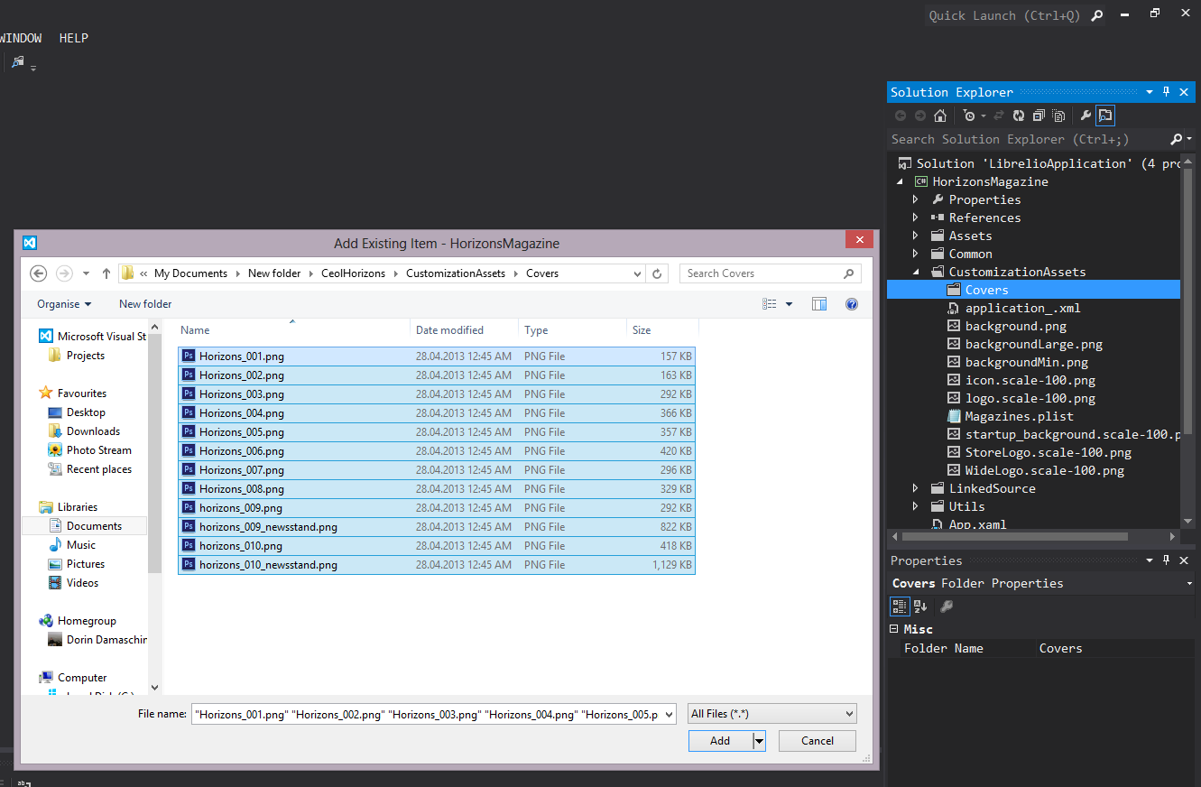Click the Home icon in Solution Explorer
The height and width of the screenshot is (787, 1201).
point(940,116)
